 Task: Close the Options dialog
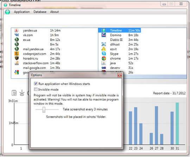tap(120, 75)
